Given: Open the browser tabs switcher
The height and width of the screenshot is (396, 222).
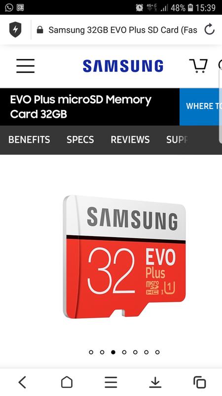Looking at the screenshot, I should 200,382.
